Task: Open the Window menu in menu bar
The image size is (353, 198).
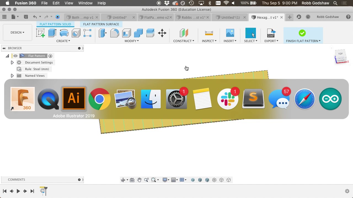Action: 85,3
